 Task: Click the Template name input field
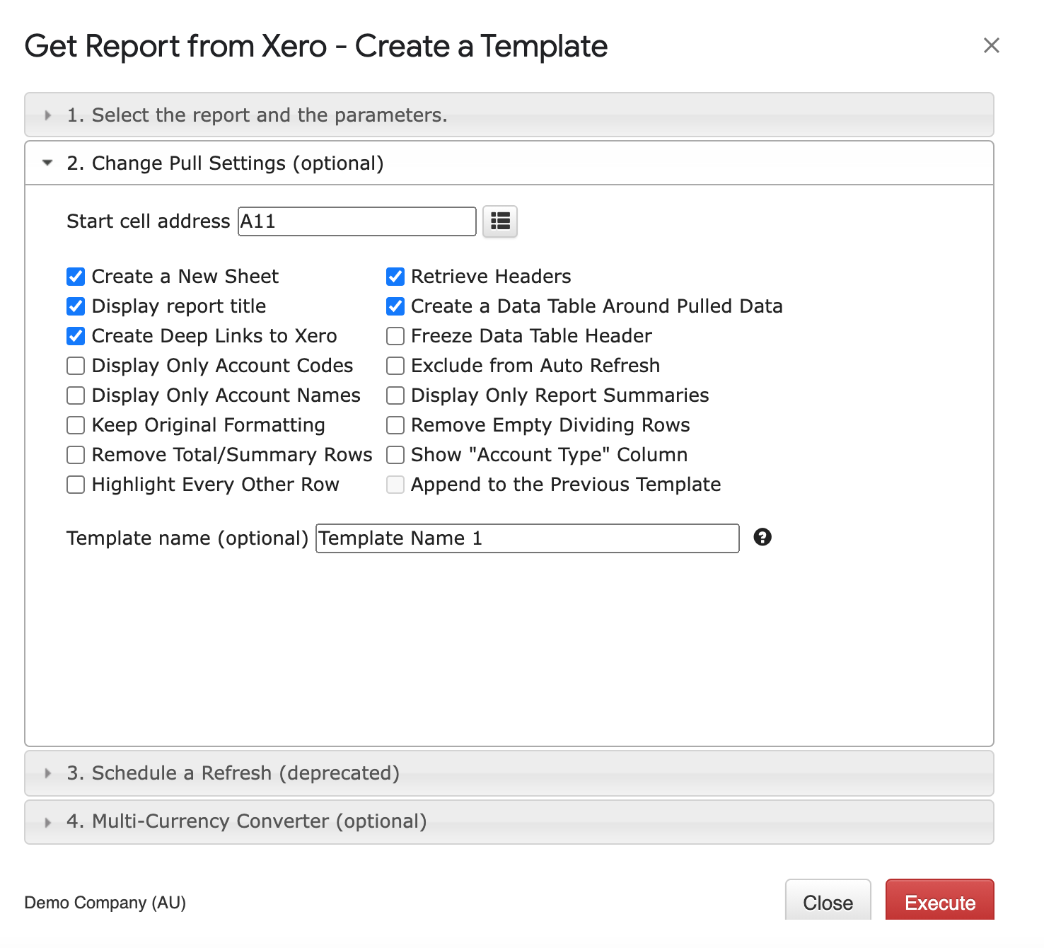528,538
